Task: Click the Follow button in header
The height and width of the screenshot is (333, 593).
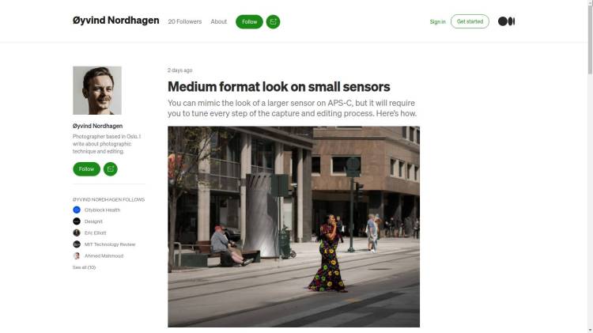Action: point(249,21)
